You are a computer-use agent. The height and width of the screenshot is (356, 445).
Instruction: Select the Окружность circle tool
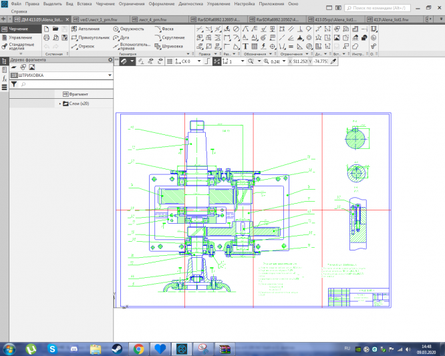coord(127,30)
